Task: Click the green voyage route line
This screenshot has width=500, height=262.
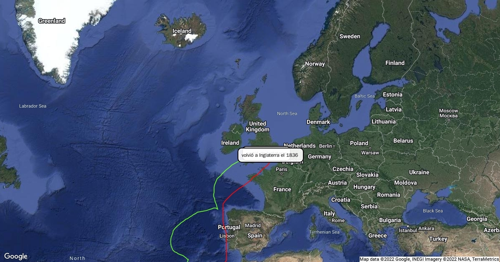Action: (x=214, y=190)
